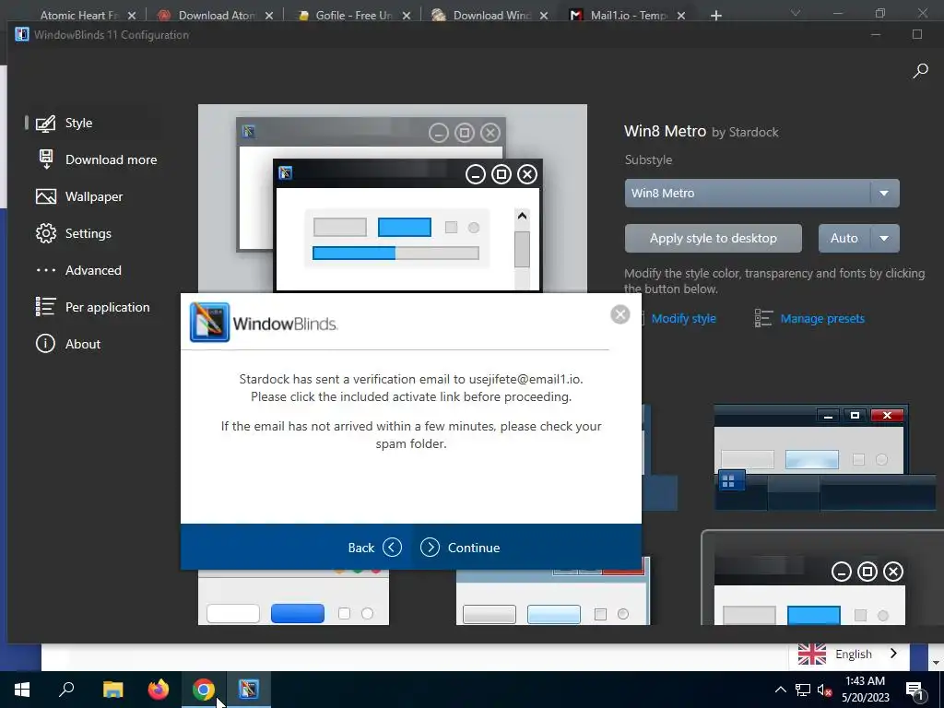Image resolution: width=944 pixels, height=708 pixels.
Task: Switch to Mail1.io - Temp browser tab
Action: point(629,15)
